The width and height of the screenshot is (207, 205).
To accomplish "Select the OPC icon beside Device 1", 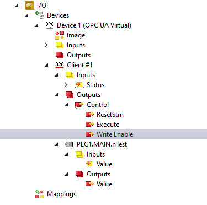I will (x=50, y=25).
